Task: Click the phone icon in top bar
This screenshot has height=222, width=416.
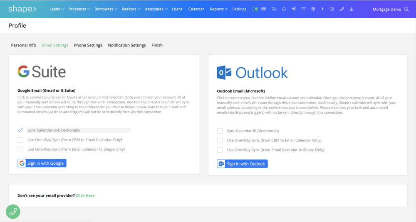Action: tap(342, 9)
